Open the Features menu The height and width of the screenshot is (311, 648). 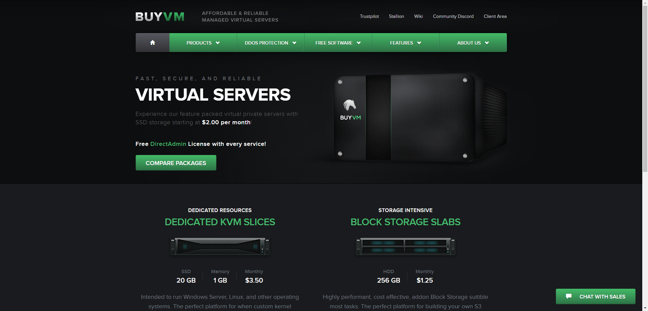point(405,43)
